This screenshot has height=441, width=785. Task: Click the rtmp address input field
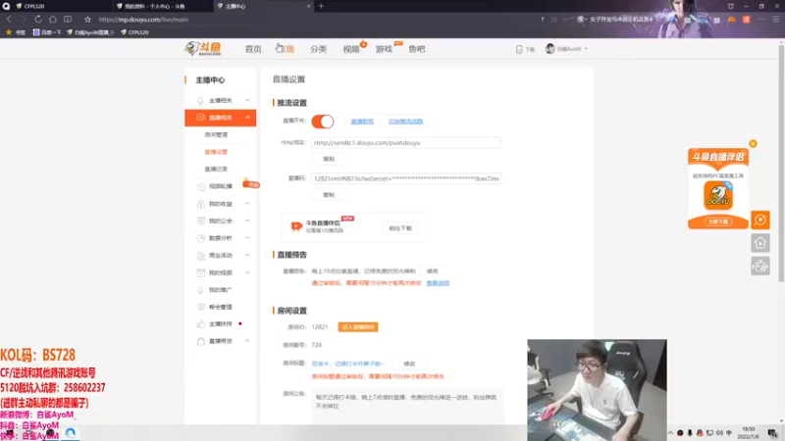tap(406, 143)
